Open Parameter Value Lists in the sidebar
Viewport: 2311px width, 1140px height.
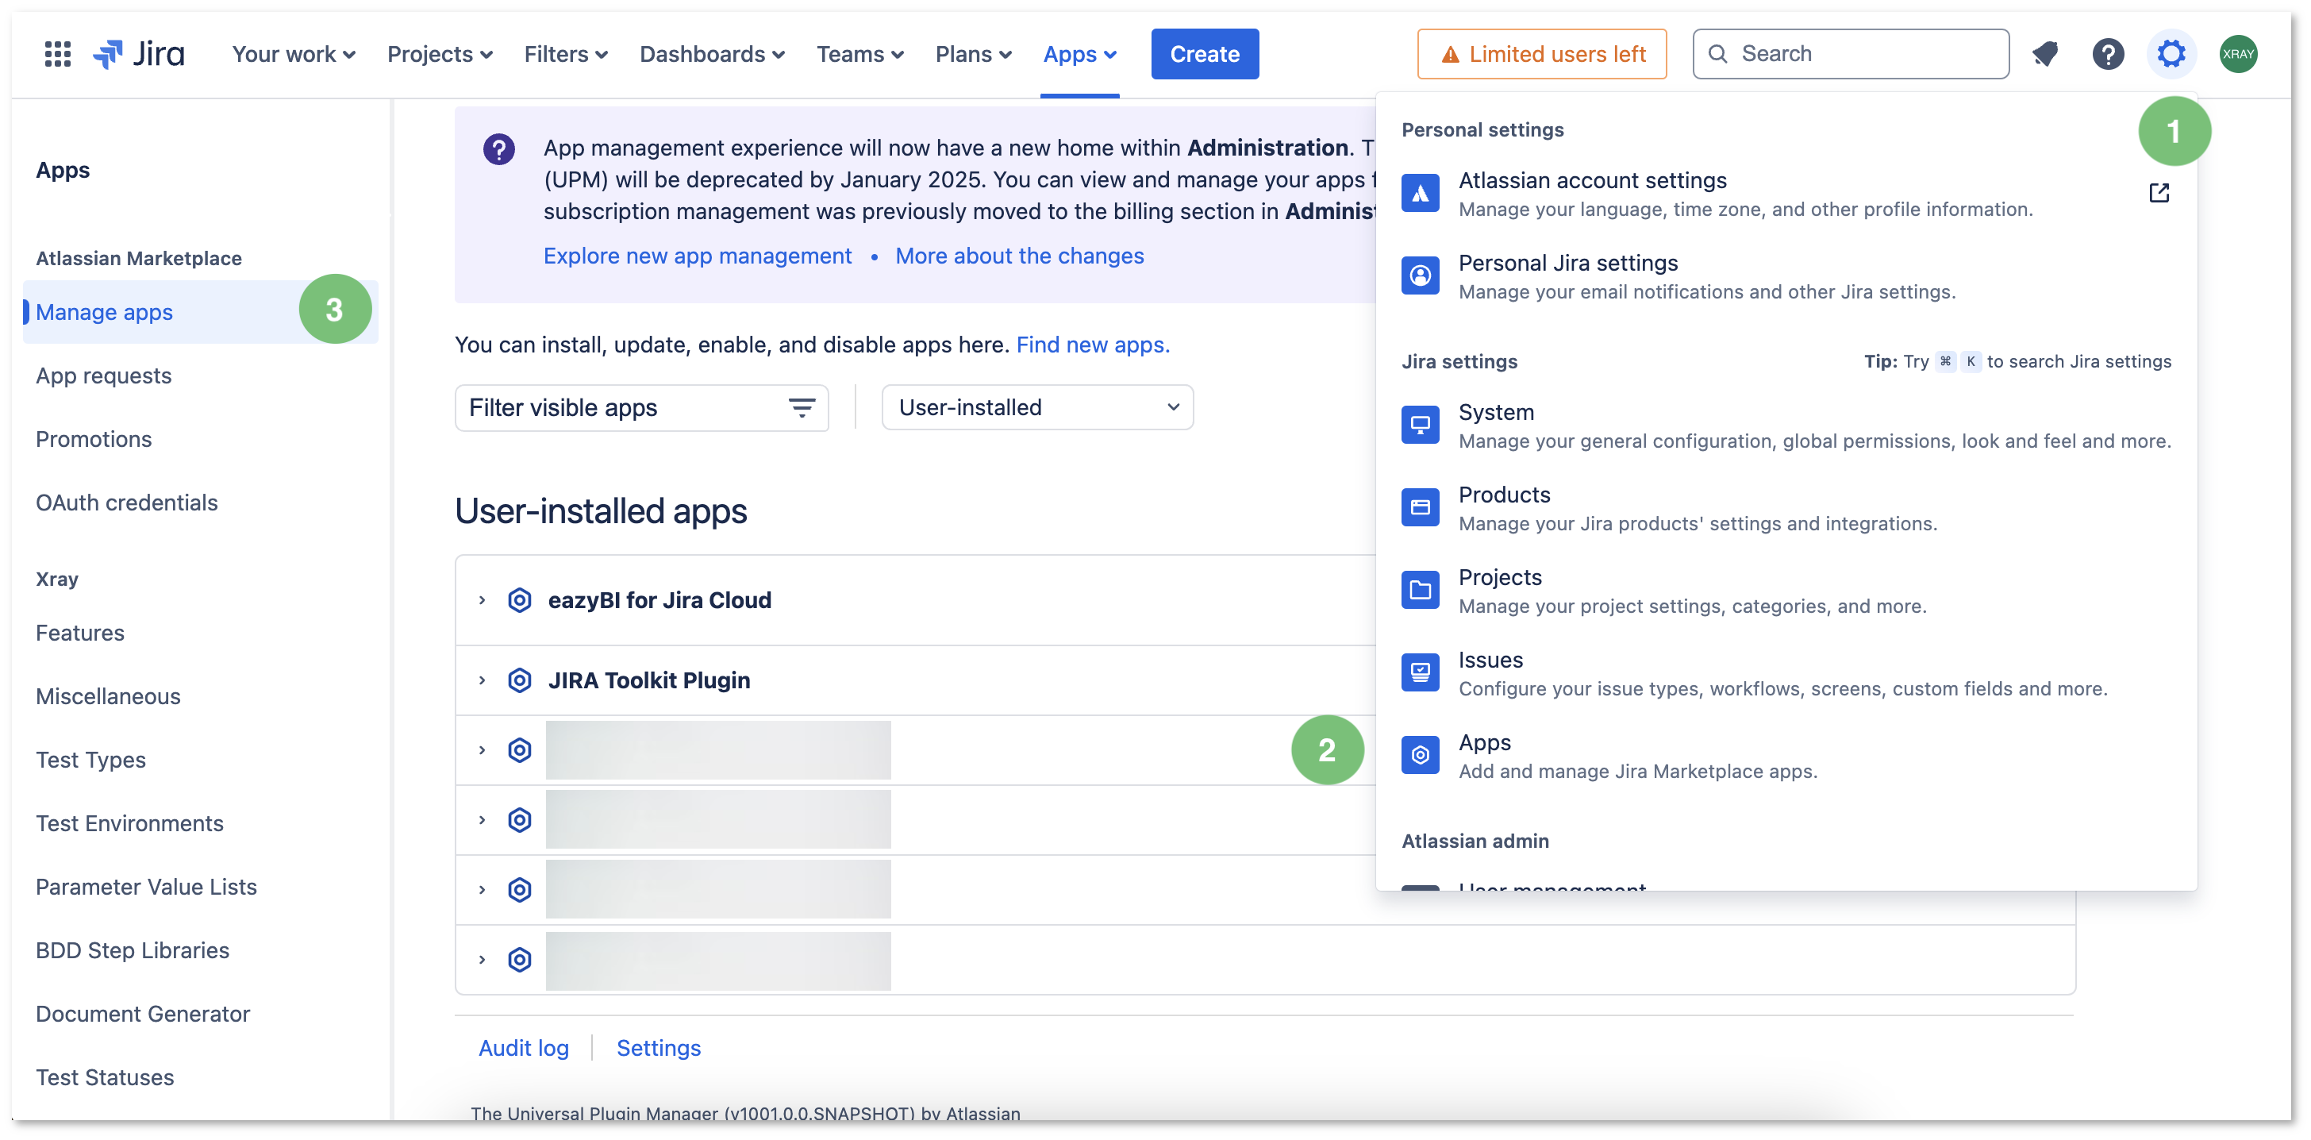(x=146, y=888)
